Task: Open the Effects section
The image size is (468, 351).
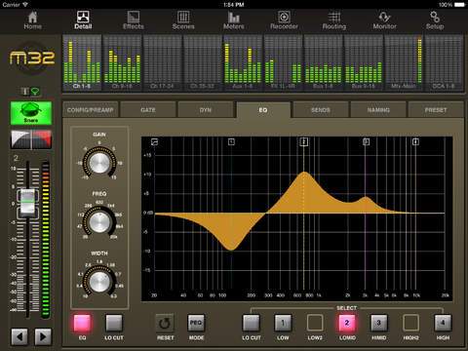Action: coord(134,20)
